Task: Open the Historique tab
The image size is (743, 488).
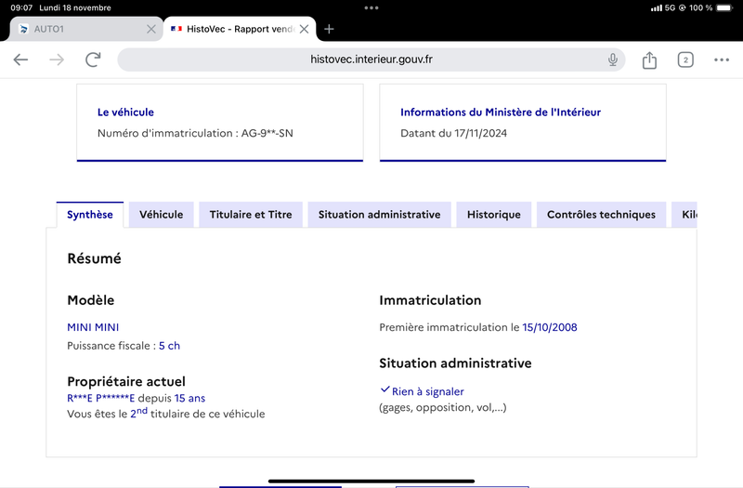Action: (494, 215)
